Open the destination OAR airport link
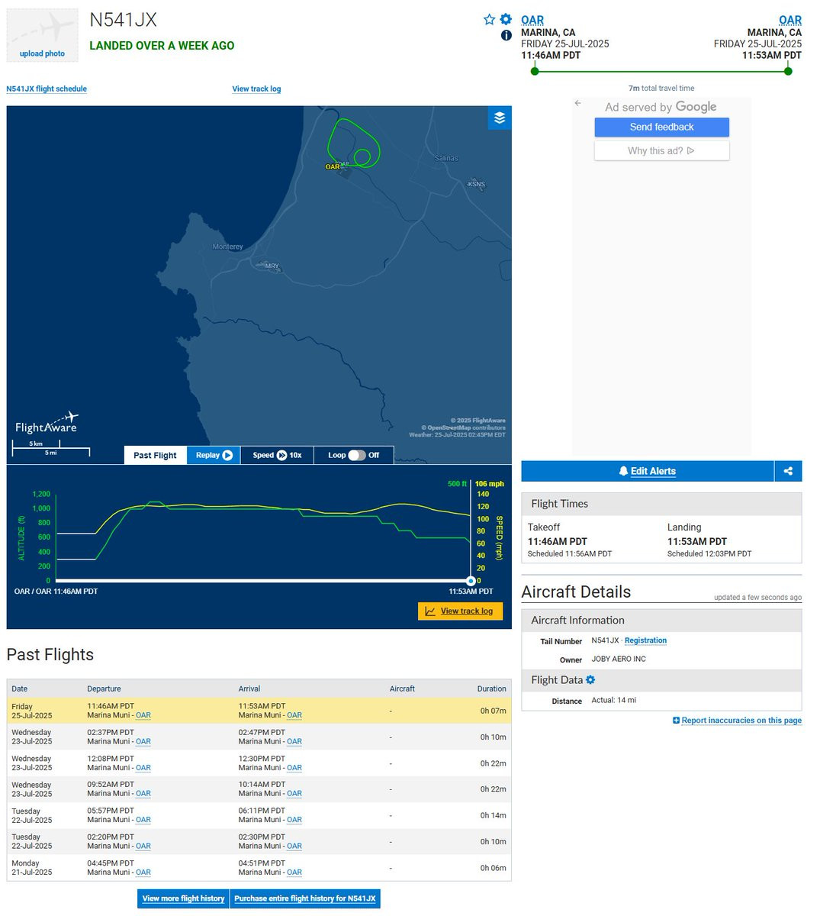Viewport: 820px width, 916px height. pos(790,21)
